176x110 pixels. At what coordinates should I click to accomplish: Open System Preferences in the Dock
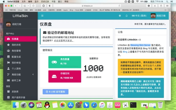point(78,105)
